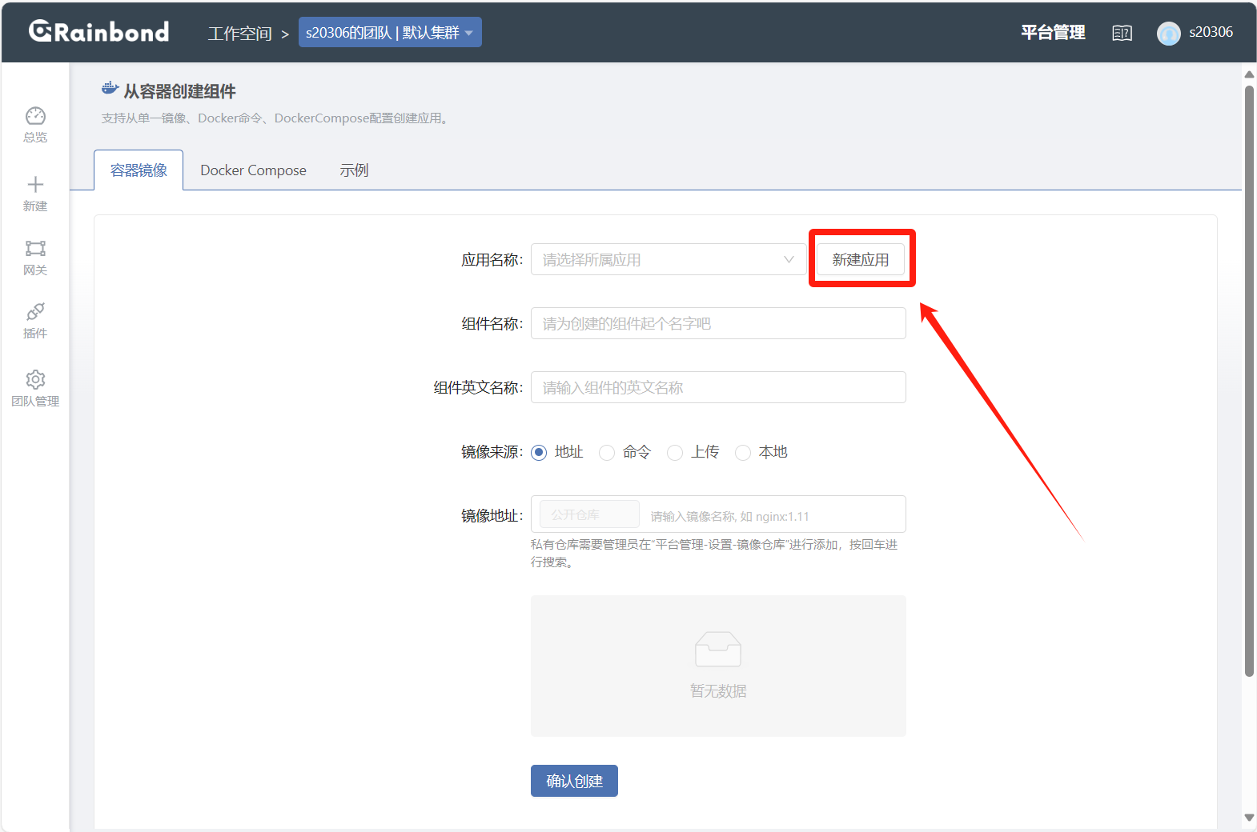This screenshot has height=832, width=1257.
Task: Click the 确认创建 button
Action: [x=574, y=781]
